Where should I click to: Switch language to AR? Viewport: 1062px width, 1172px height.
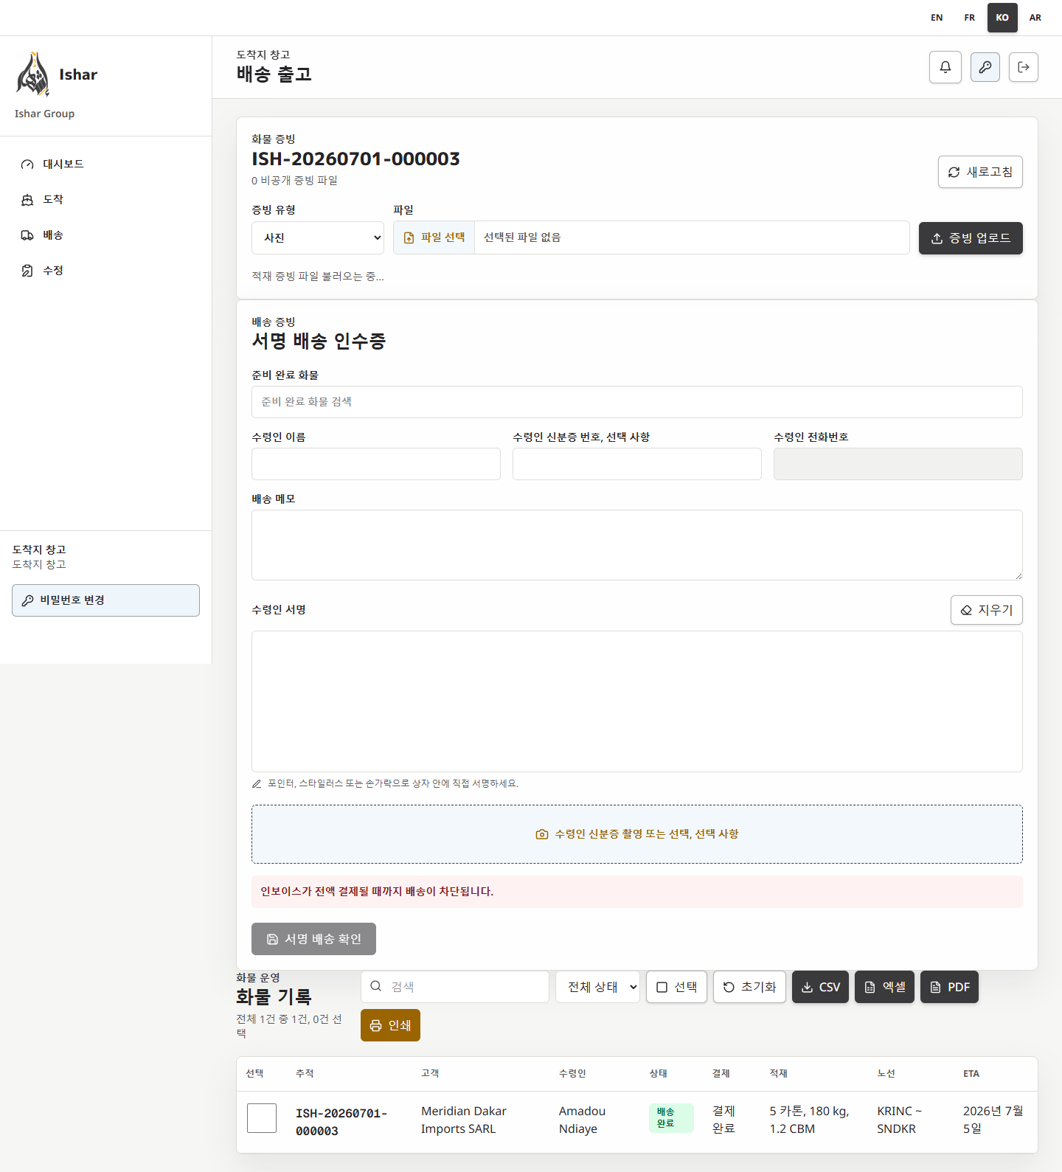pyautogui.click(x=1035, y=18)
